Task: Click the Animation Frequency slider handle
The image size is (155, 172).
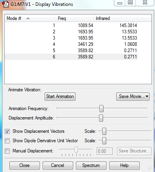Action: [x=101, y=109]
